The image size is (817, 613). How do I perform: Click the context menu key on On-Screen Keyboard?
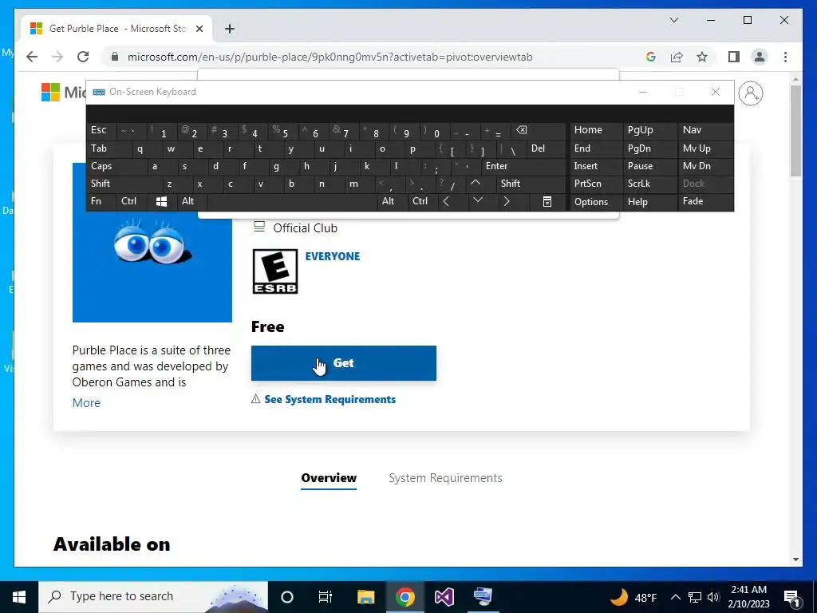coord(547,201)
